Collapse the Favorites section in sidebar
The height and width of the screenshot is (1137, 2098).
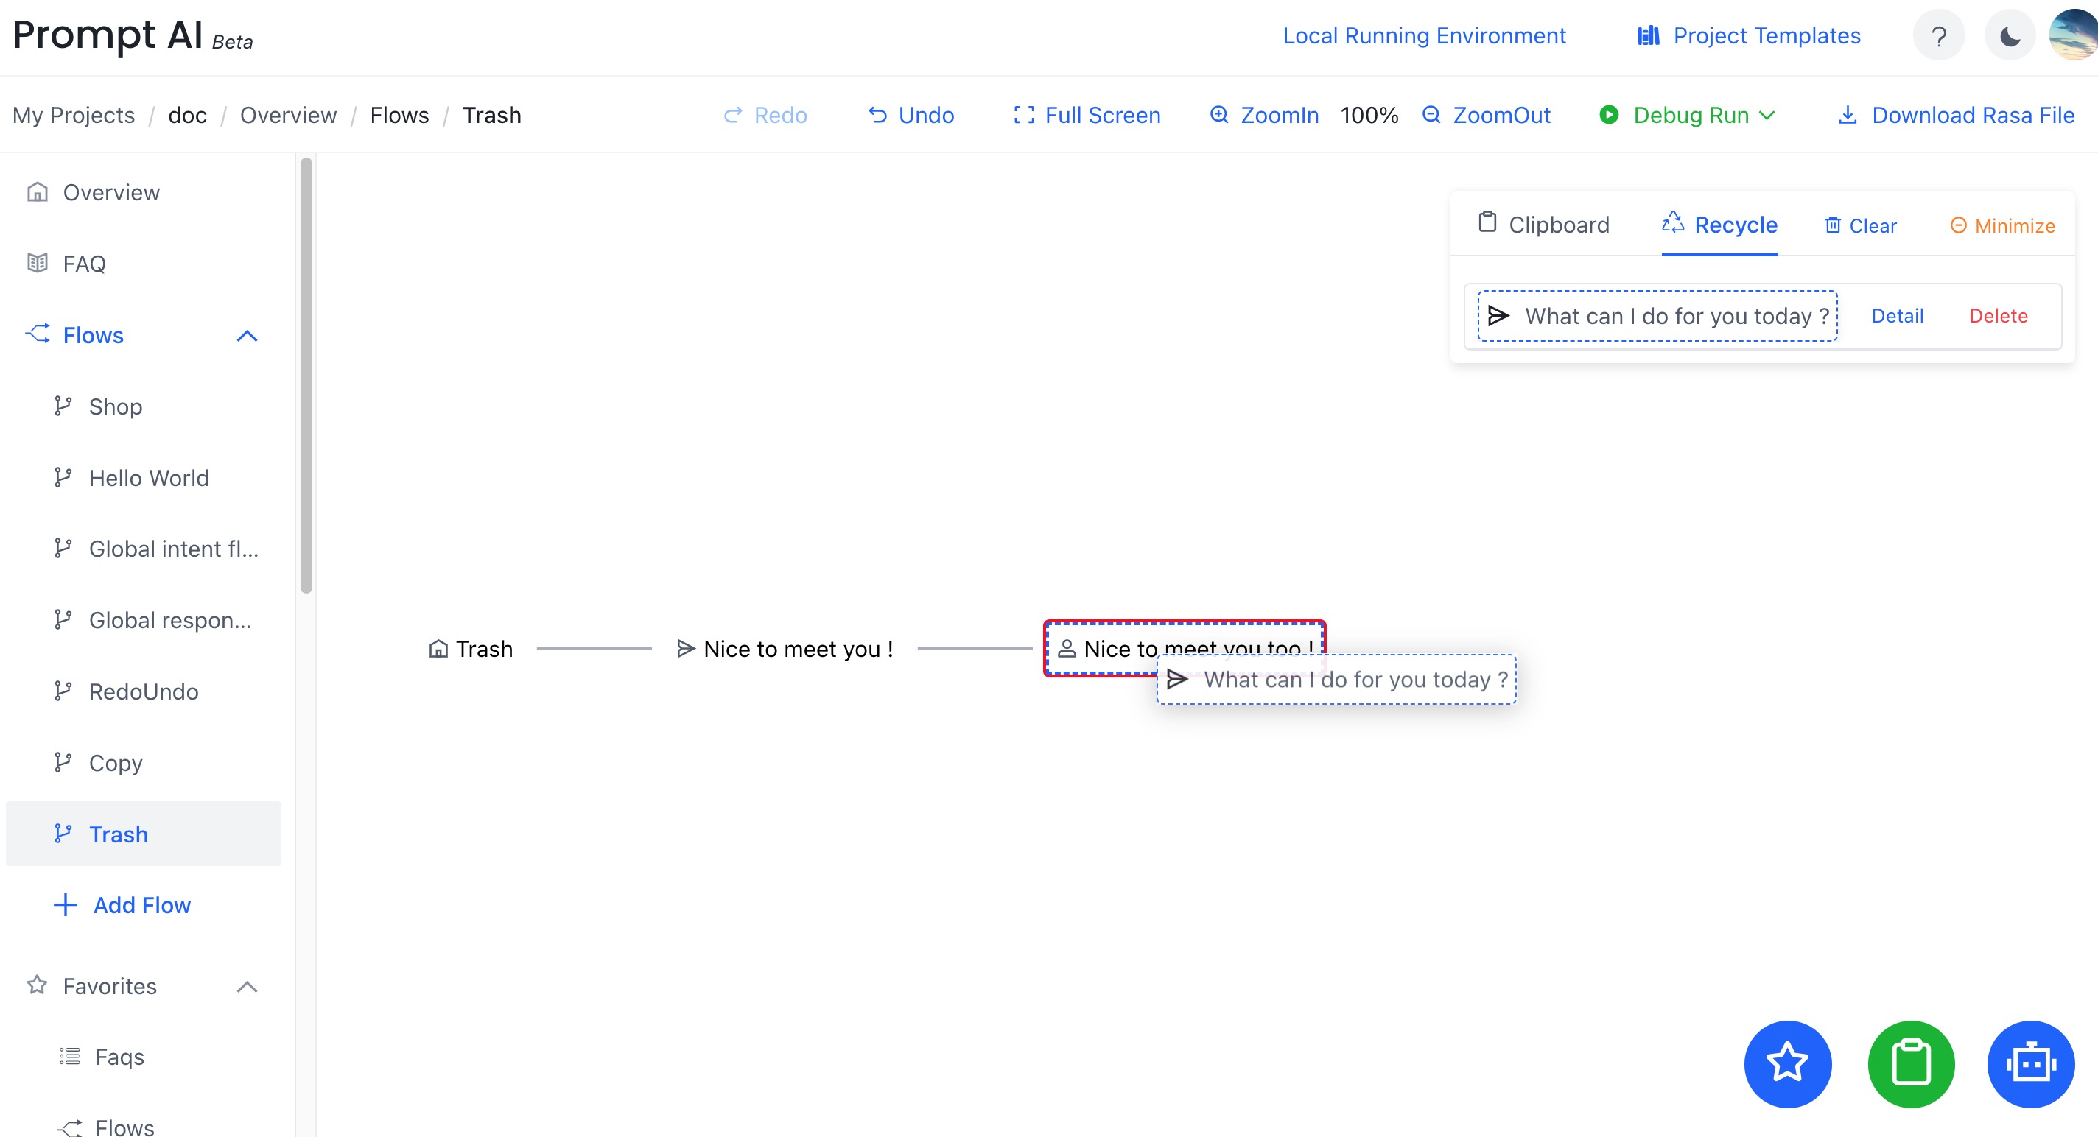coord(248,985)
